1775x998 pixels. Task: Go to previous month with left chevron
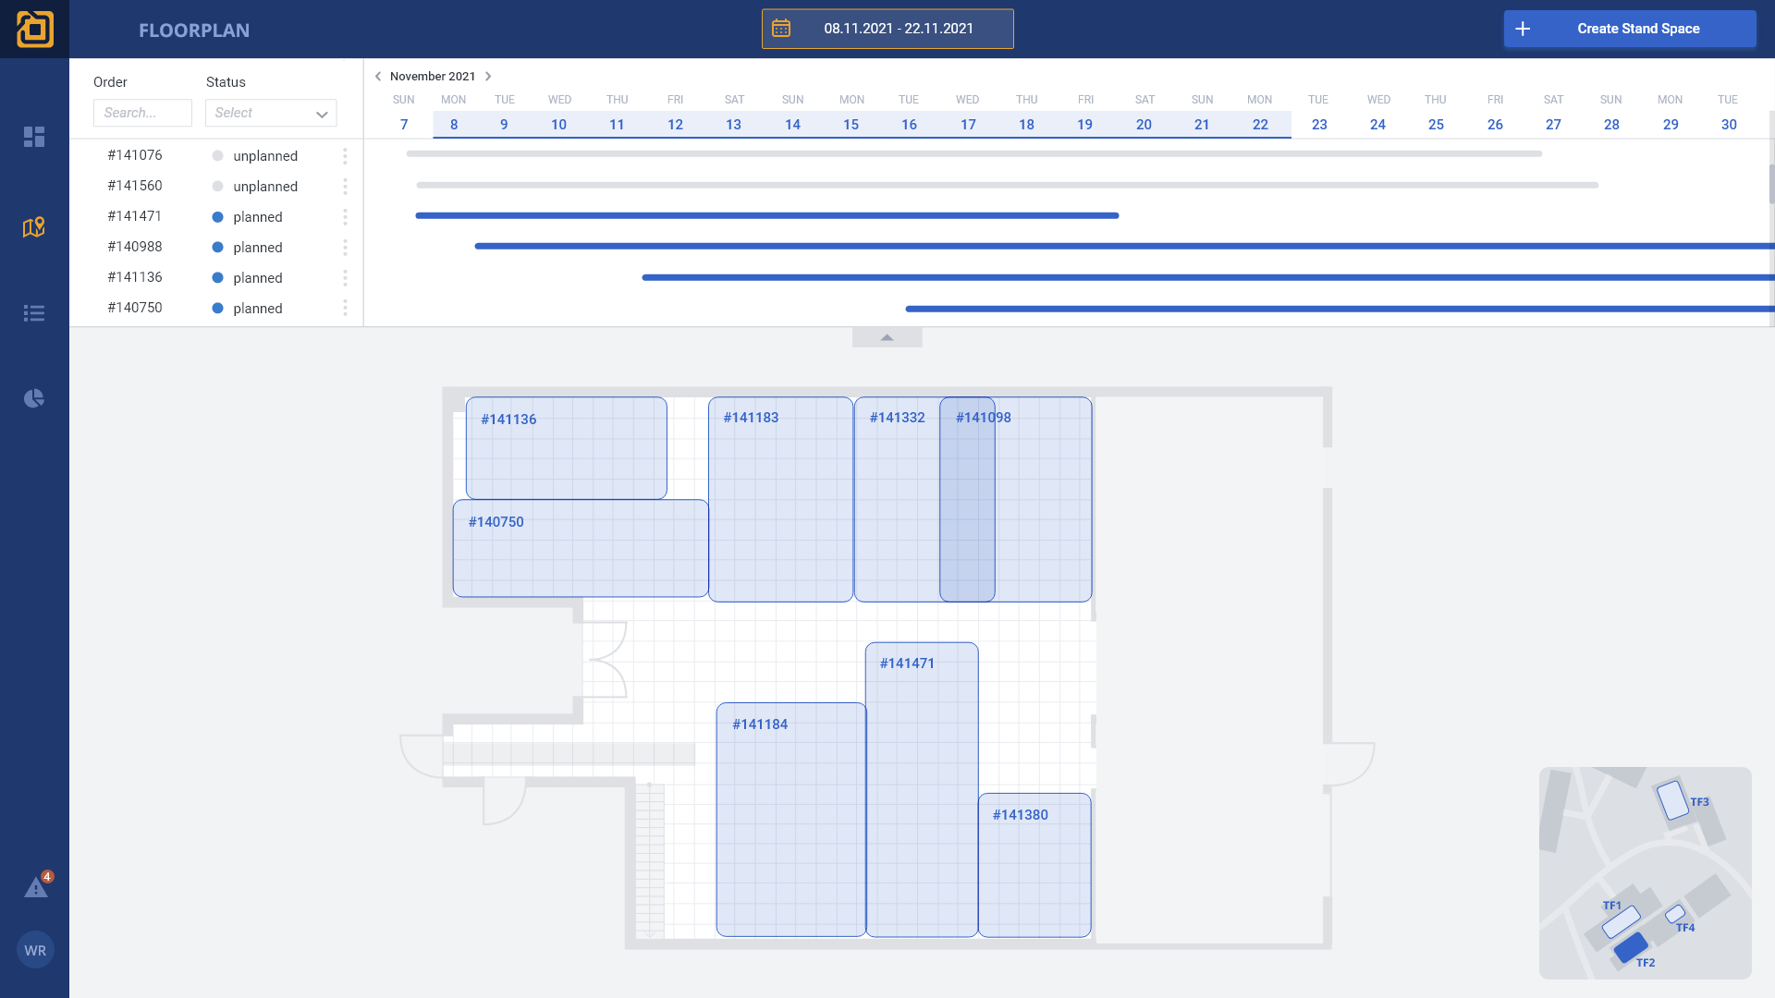[378, 77]
